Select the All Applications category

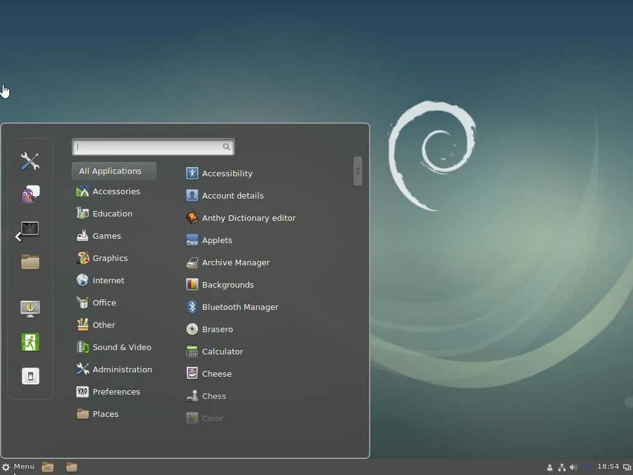(114, 171)
